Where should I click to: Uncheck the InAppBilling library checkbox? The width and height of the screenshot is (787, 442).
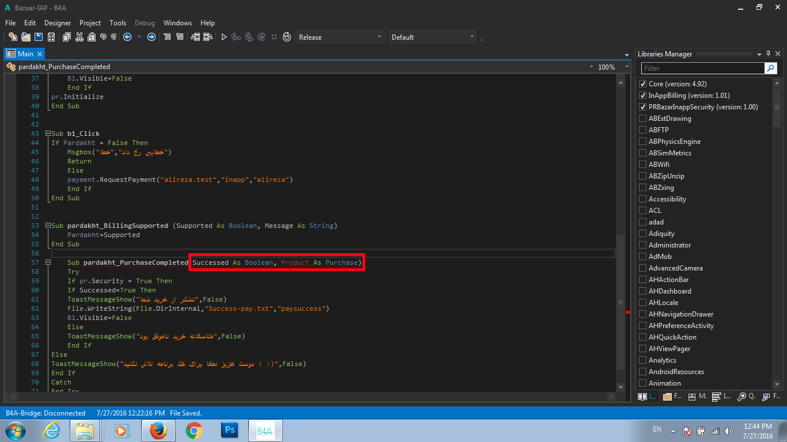coord(643,96)
